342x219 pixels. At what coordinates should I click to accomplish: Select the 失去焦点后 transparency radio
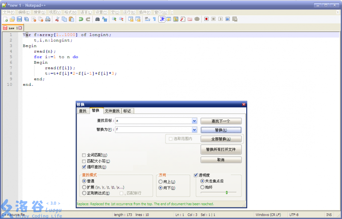(x=202, y=181)
